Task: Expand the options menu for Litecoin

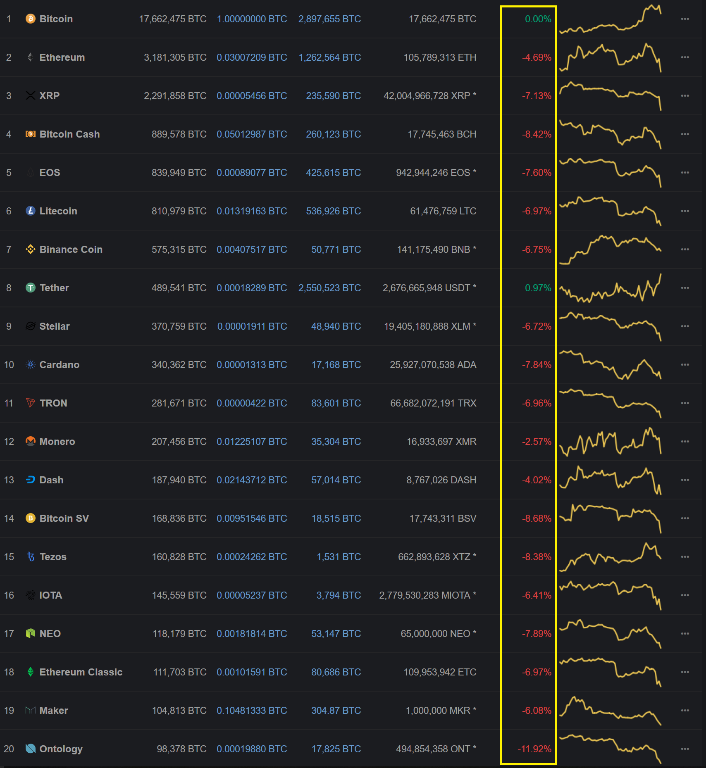Action: point(685,211)
